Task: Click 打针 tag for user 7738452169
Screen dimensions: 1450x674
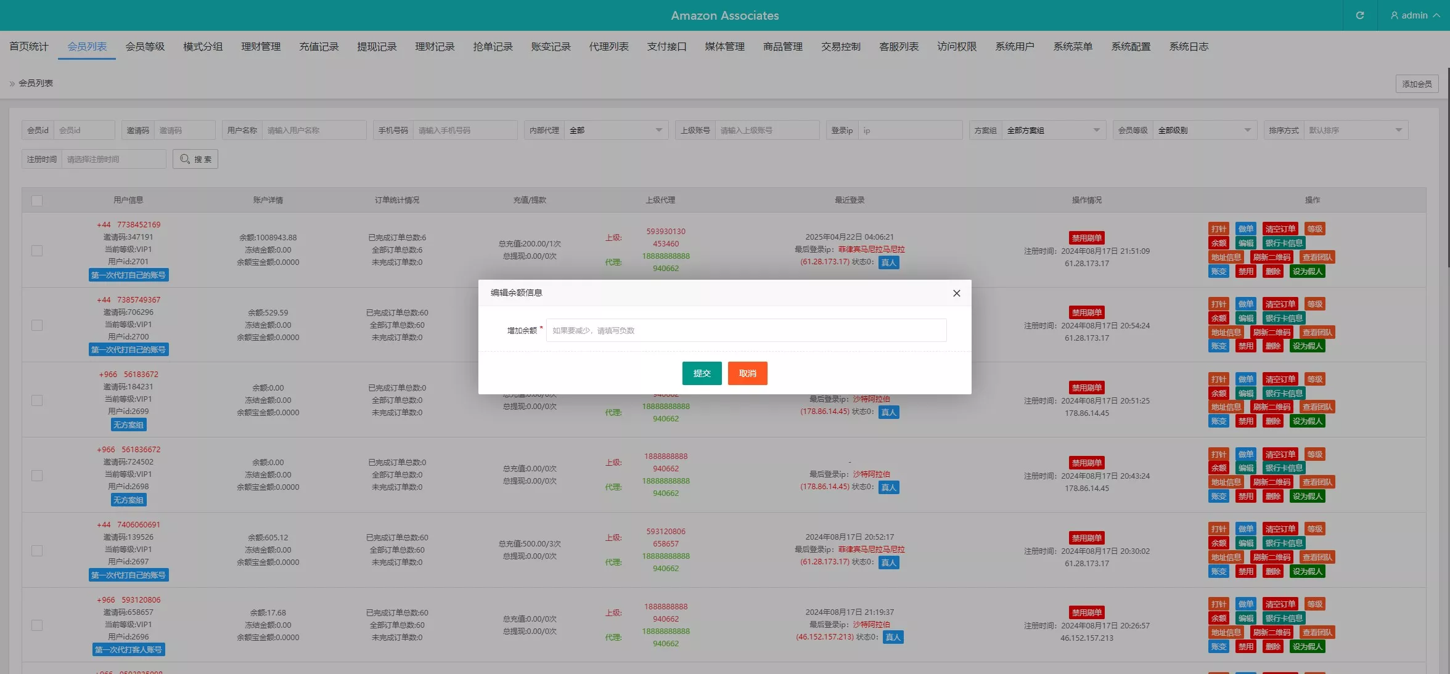Action: 1218,229
